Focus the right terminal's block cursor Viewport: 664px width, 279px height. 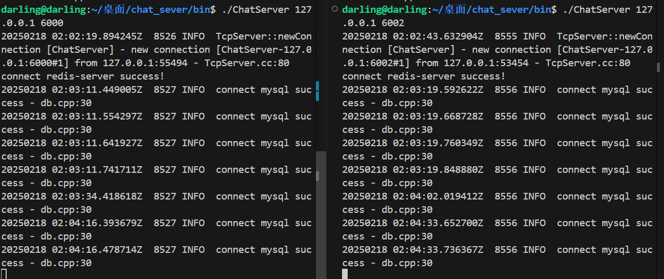tap(345, 274)
